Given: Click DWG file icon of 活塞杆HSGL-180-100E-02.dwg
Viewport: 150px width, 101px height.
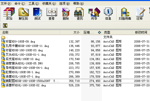Looking at the screenshot, I should pyautogui.click(x=3, y=85).
